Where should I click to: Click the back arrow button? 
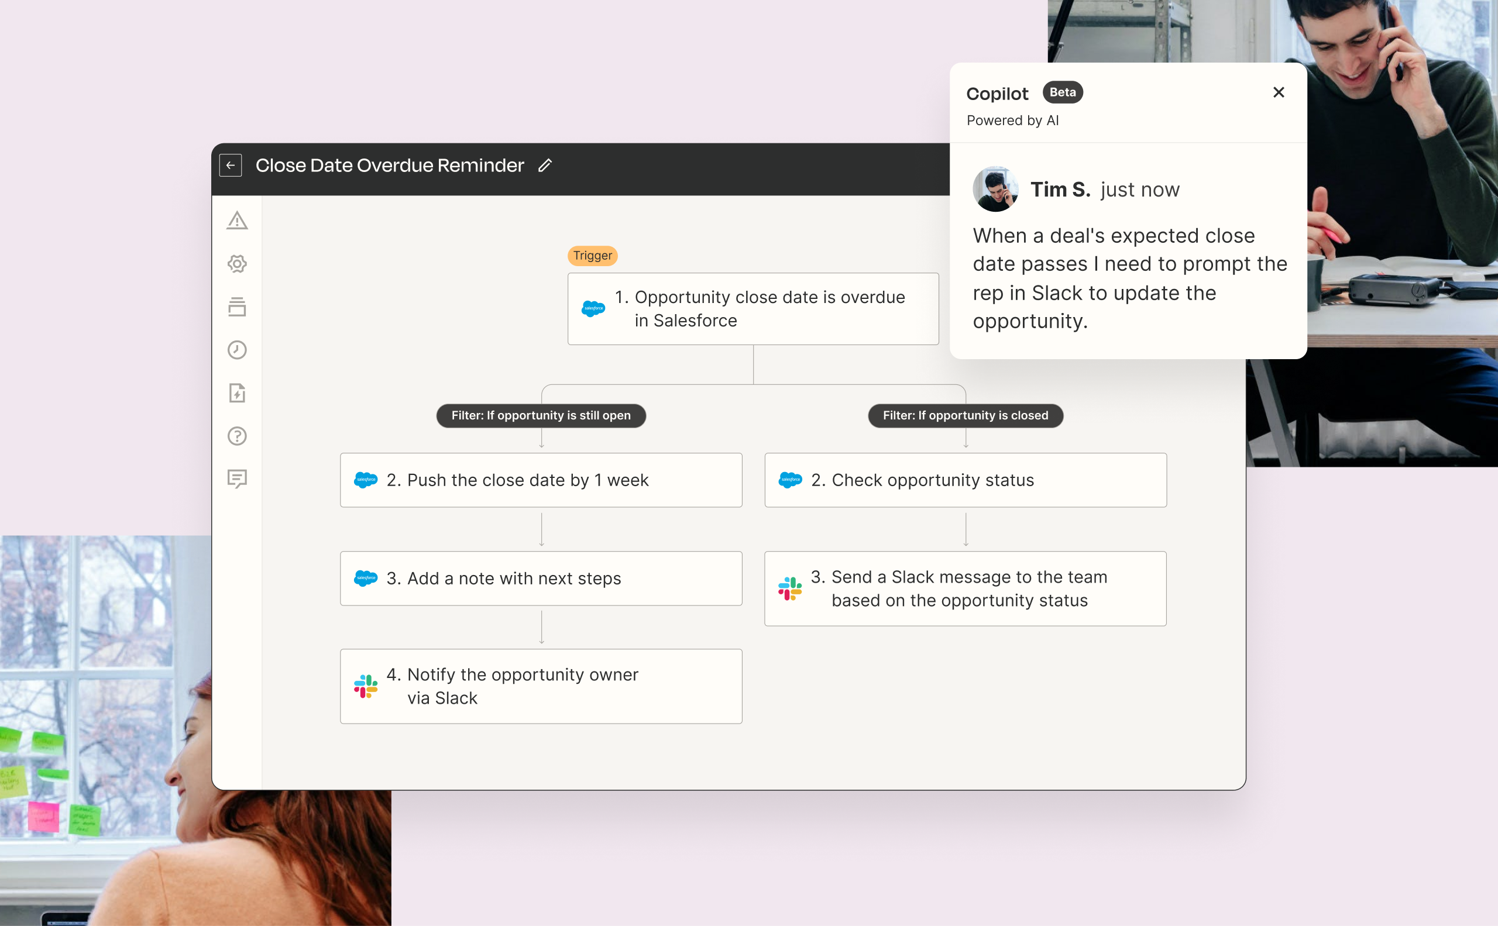(231, 166)
